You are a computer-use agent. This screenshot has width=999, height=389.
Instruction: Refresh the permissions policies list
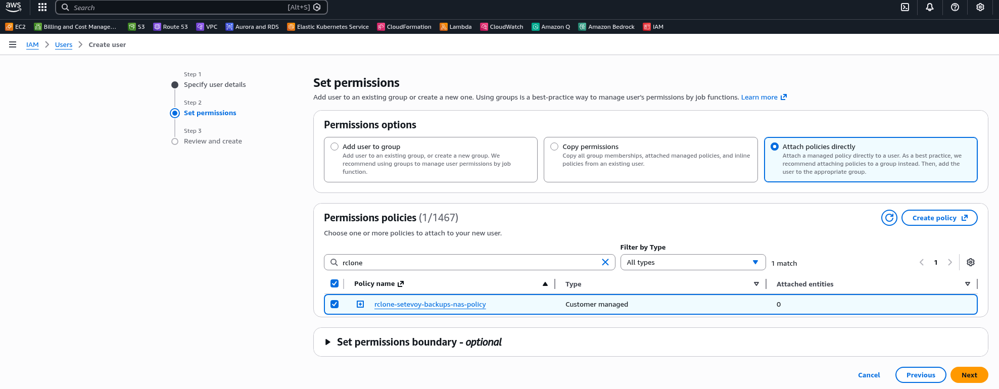click(x=889, y=218)
